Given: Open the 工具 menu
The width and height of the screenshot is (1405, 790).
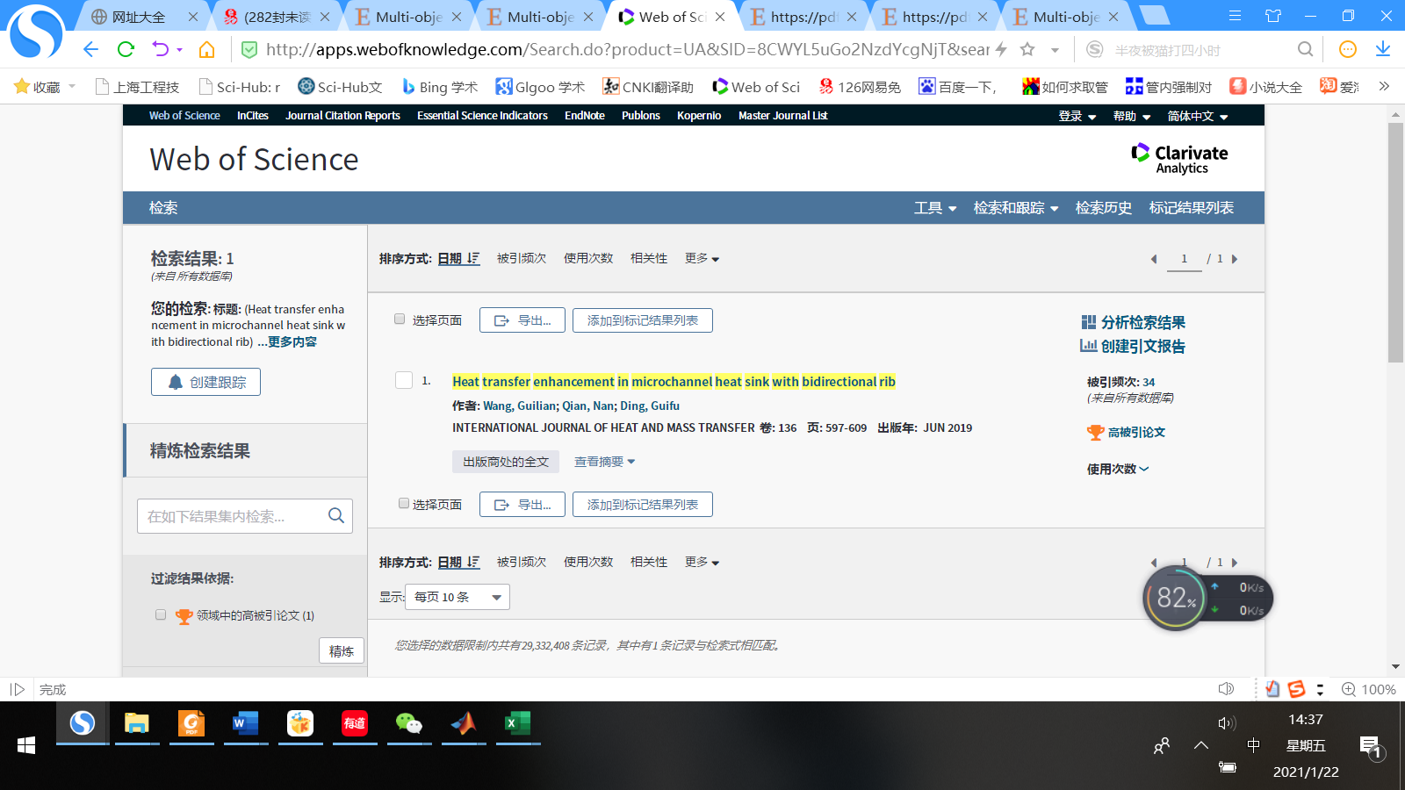Looking at the screenshot, I should point(934,208).
